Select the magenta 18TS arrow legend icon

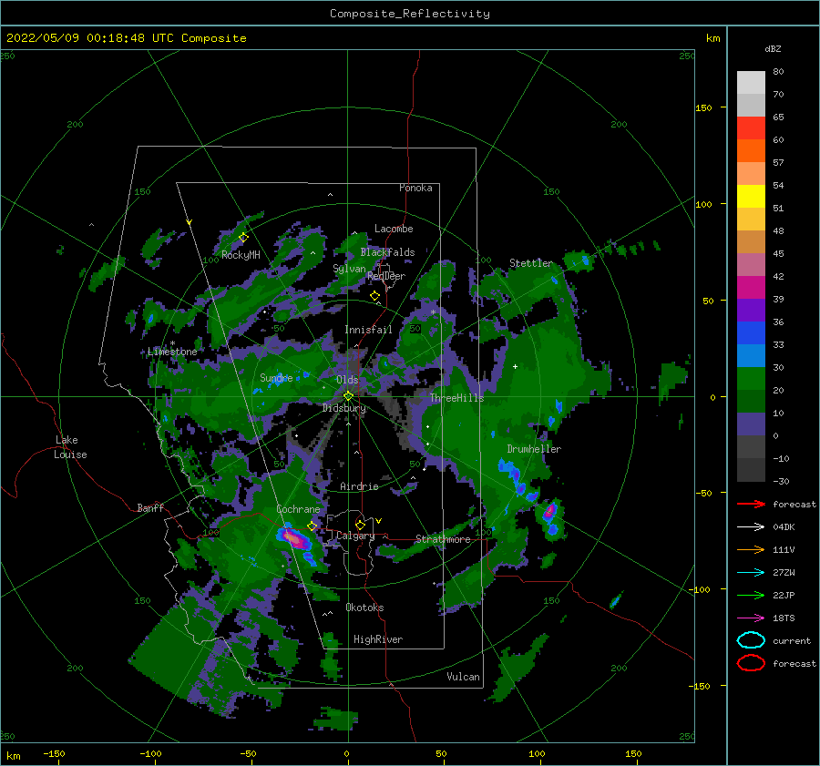tap(751, 618)
